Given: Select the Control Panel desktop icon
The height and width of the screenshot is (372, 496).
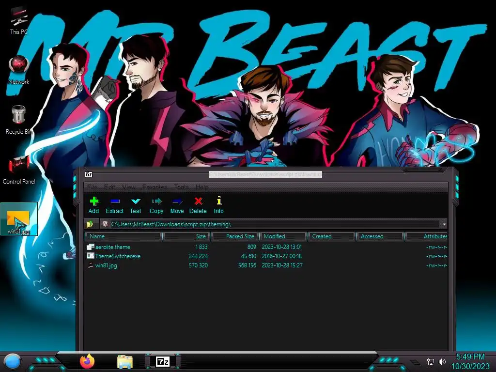Looking at the screenshot, I should (x=19, y=170).
